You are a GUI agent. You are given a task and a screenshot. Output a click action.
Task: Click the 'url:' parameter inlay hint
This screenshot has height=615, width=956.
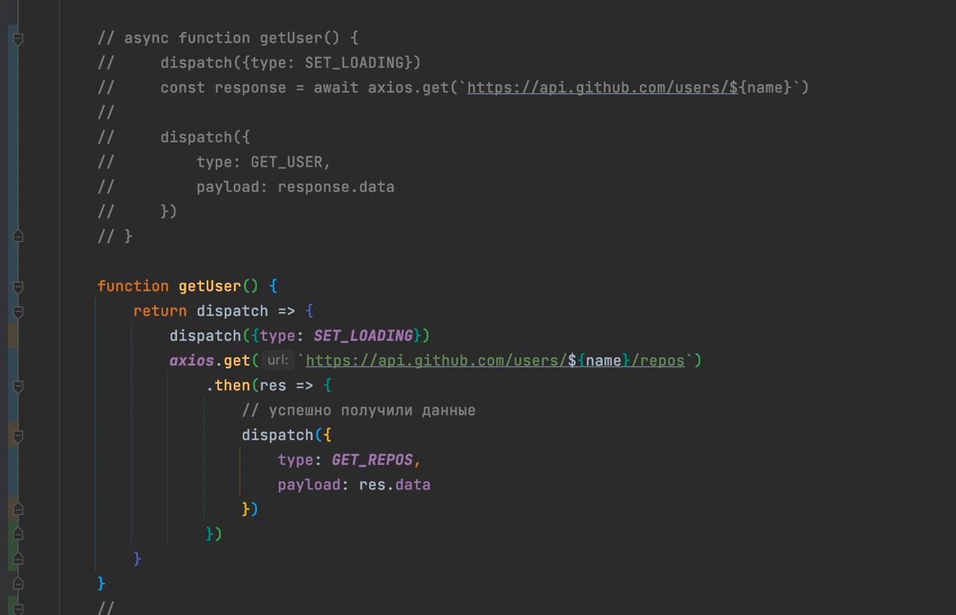click(277, 361)
